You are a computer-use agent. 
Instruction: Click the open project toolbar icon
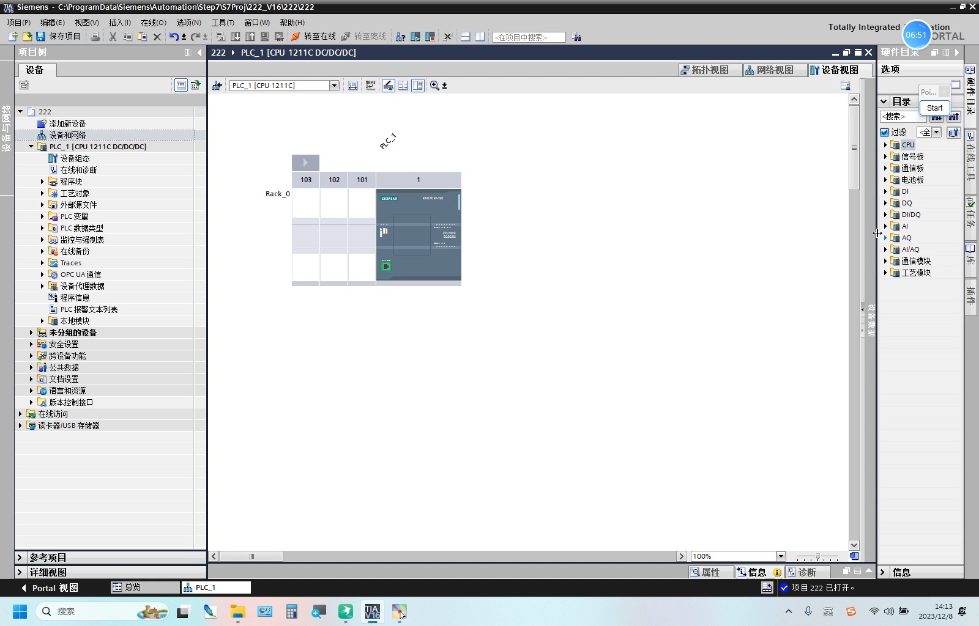[x=27, y=37]
